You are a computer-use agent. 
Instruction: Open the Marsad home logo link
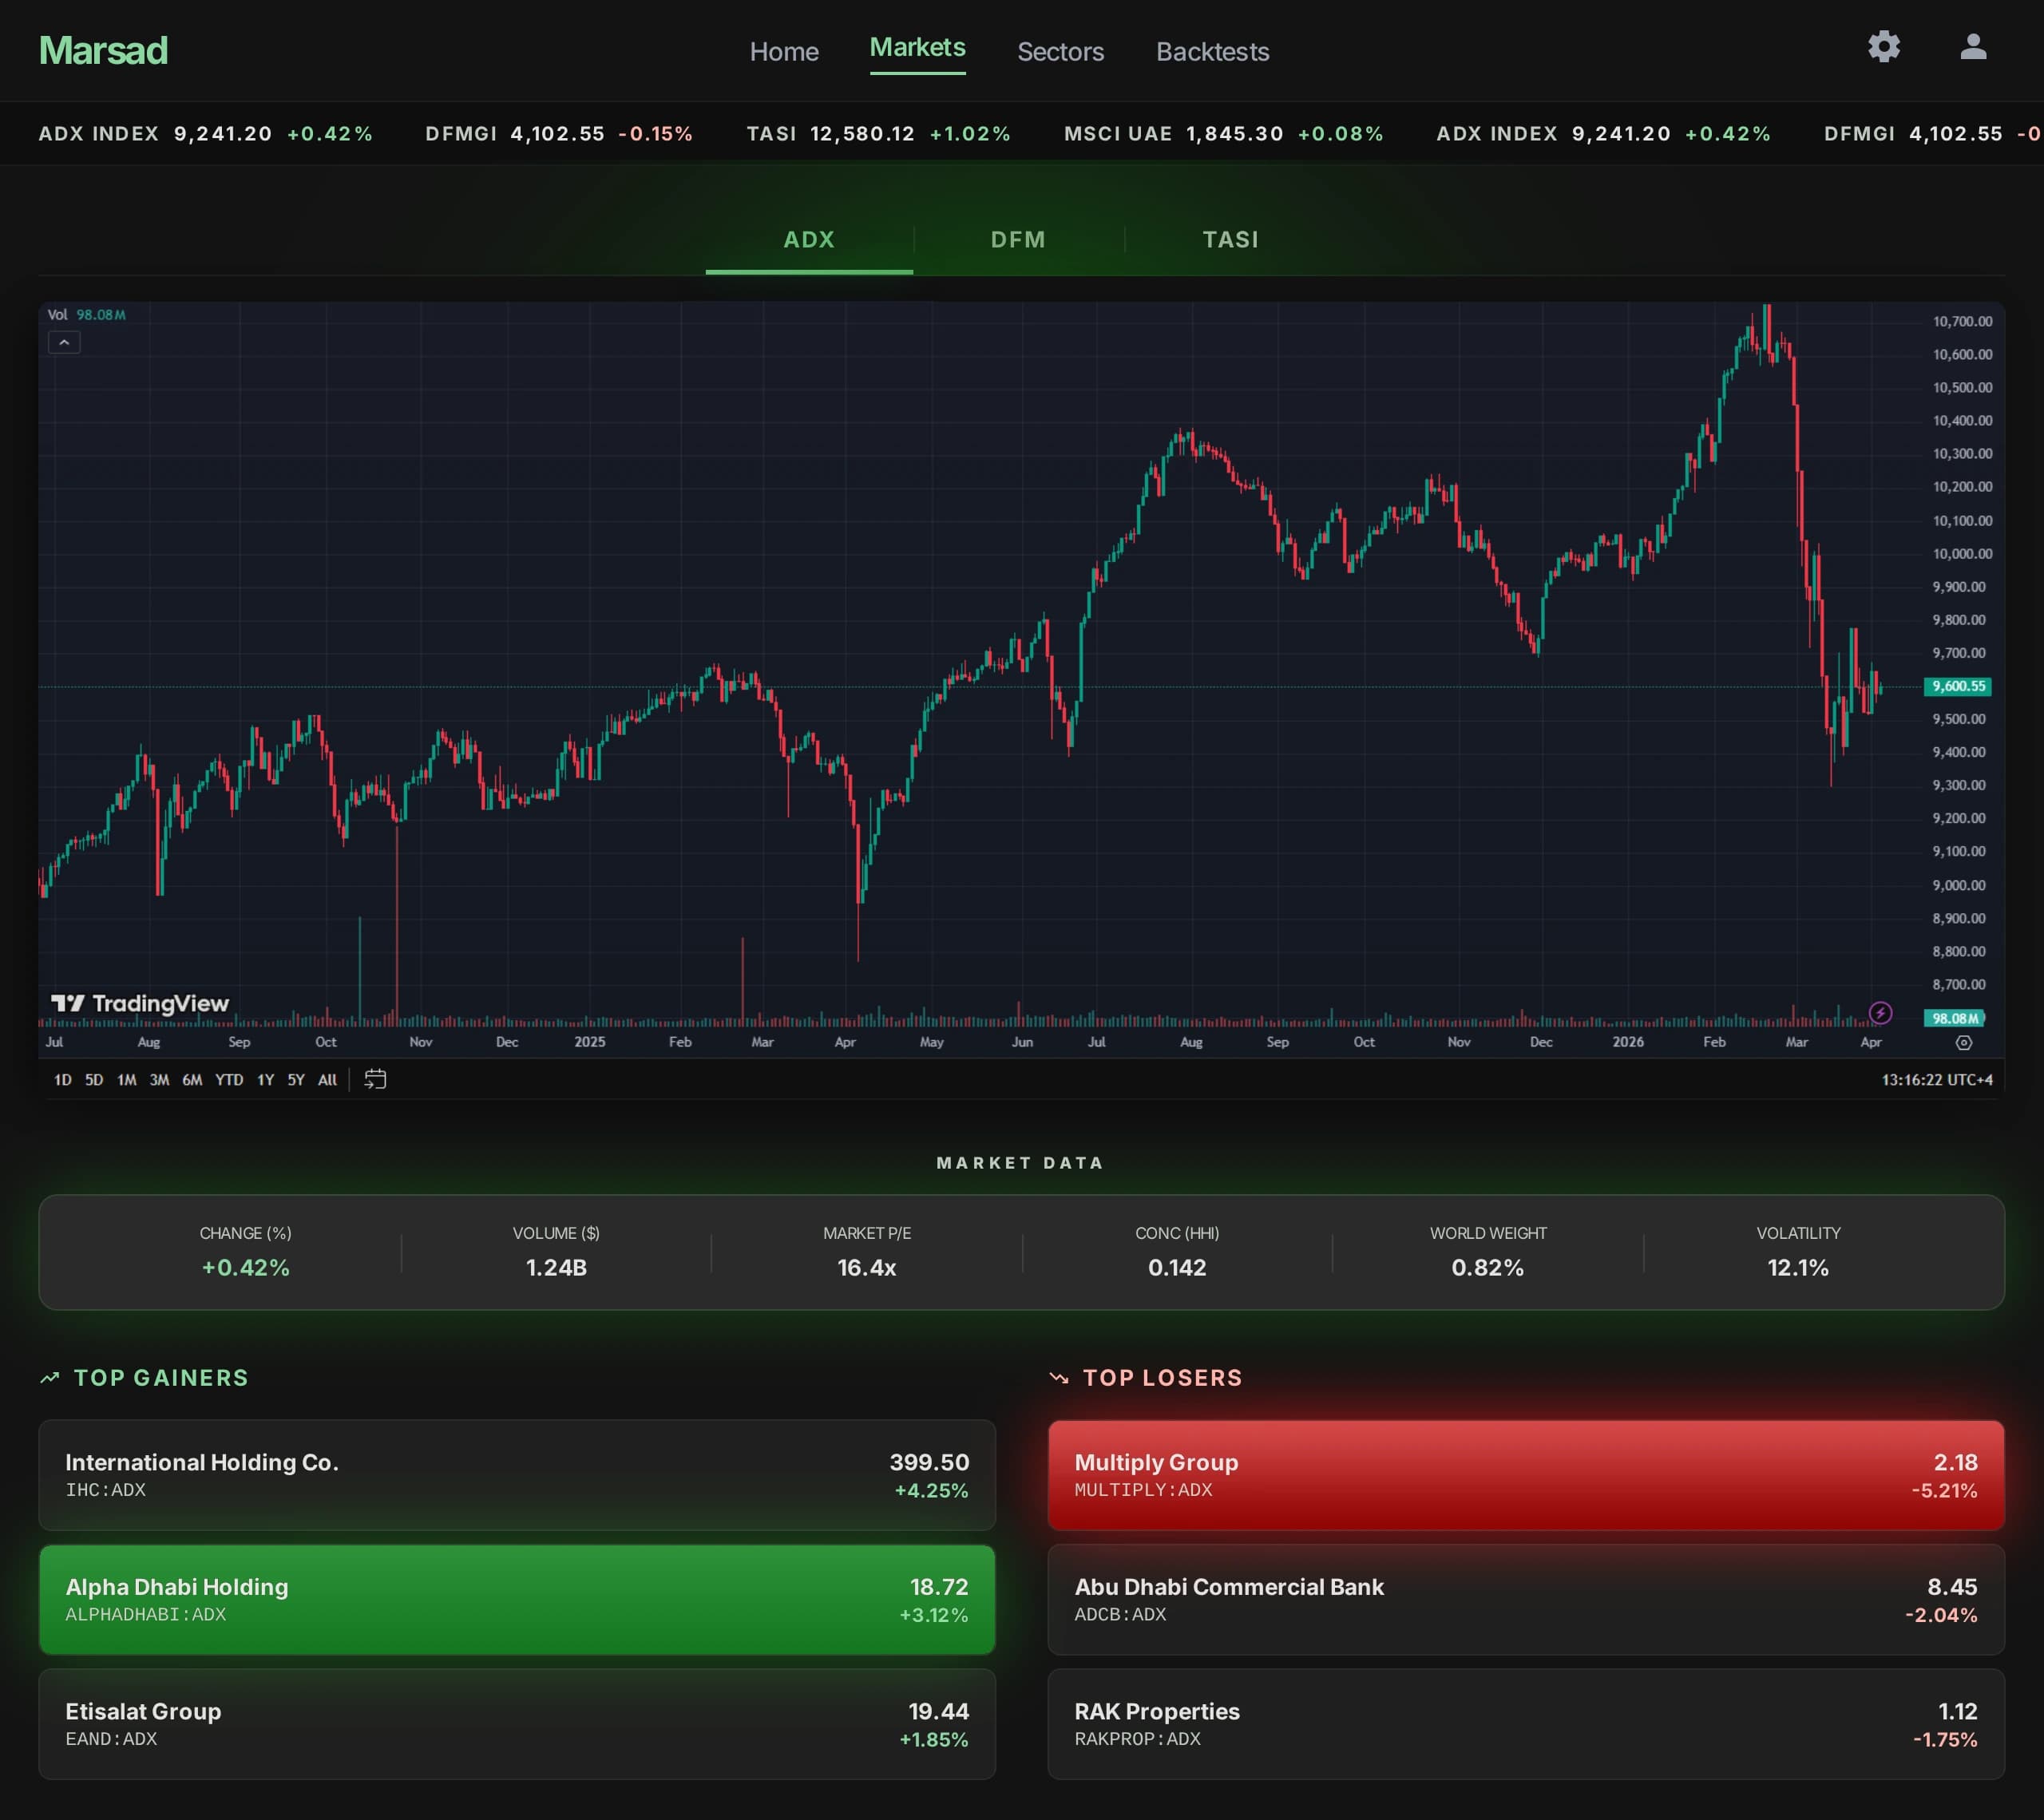103,51
